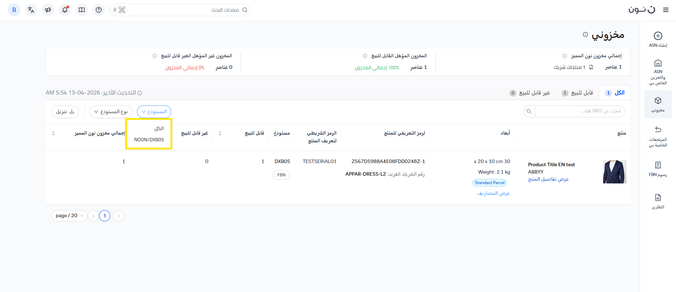
Task: Open the announcements megaphone icon
Action: (x=48, y=10)
